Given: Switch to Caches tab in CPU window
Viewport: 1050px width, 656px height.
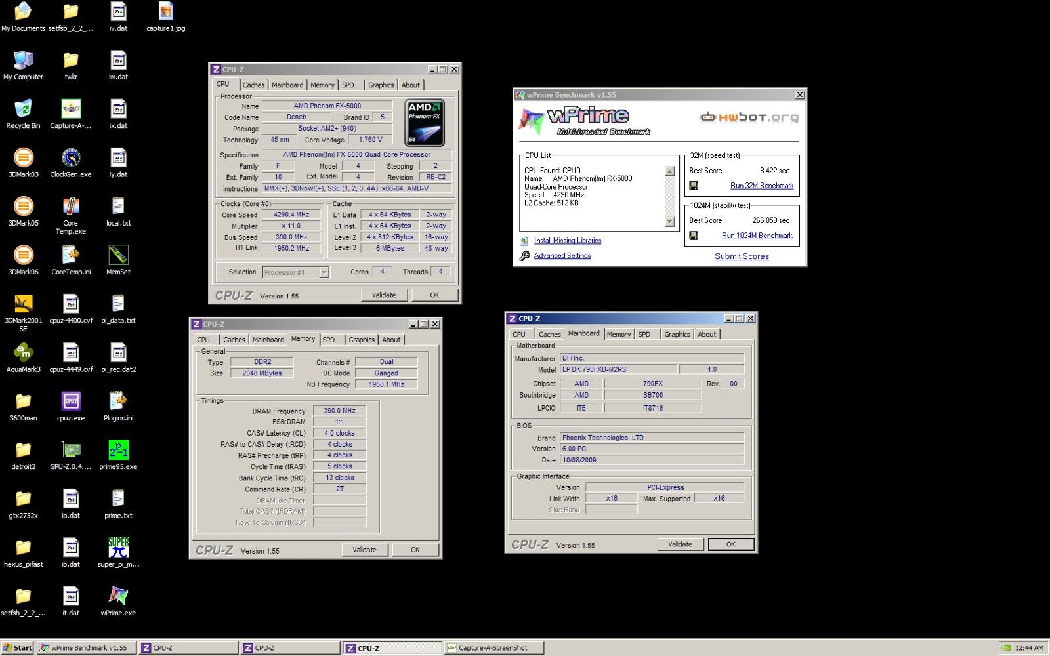Looking at the screenshot, I should (x=253, y=85).
